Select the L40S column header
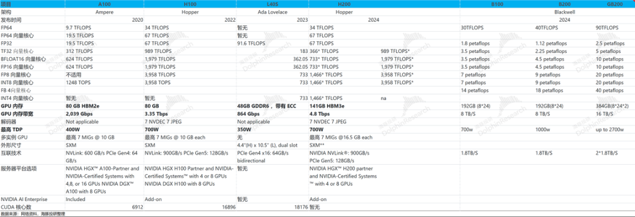The image size is (635, 217). pyautogui.click(x=273, y=4)
